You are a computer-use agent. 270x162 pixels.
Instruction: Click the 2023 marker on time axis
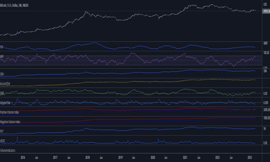[x=250, y=157]
